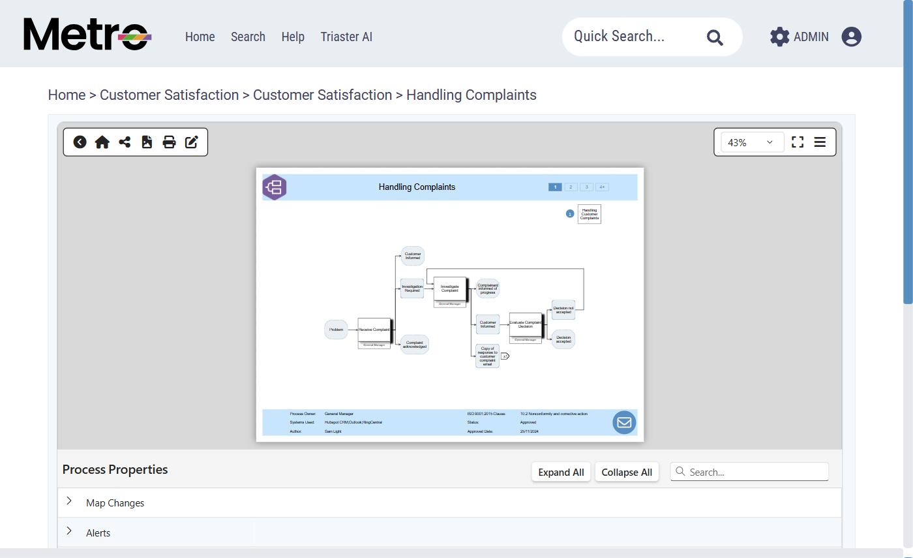Export the map as an image file

click(147, 142)
